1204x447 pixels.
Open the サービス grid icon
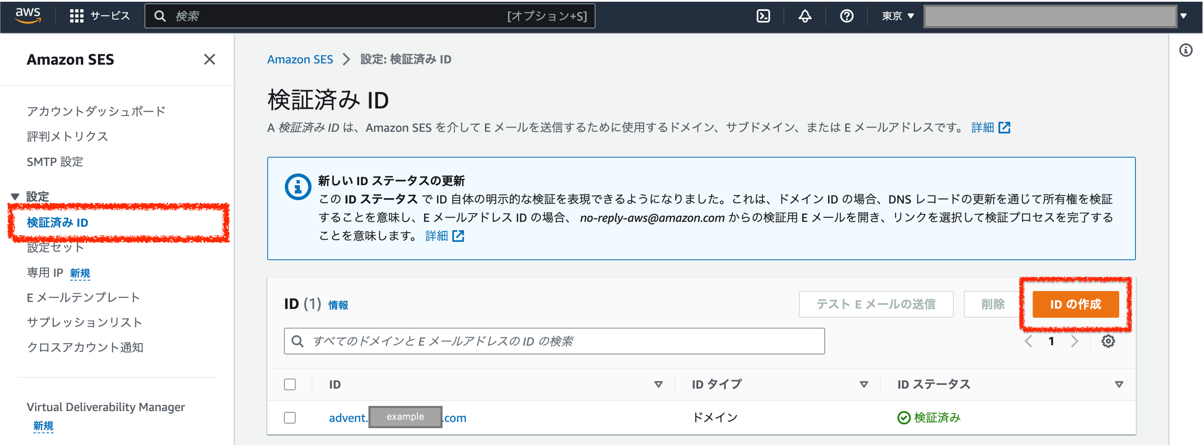point(78,15)
